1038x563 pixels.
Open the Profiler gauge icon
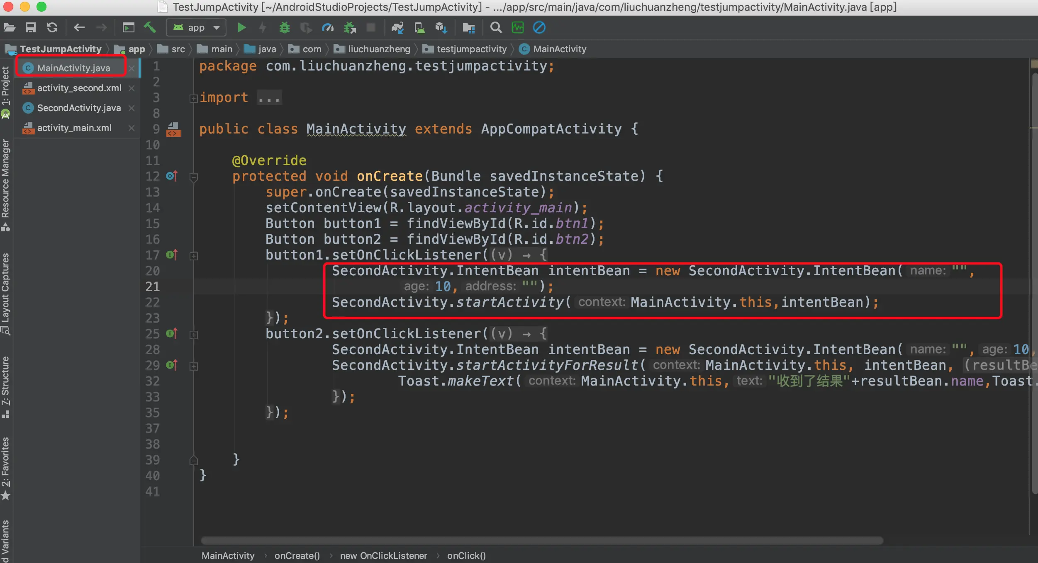327,28
